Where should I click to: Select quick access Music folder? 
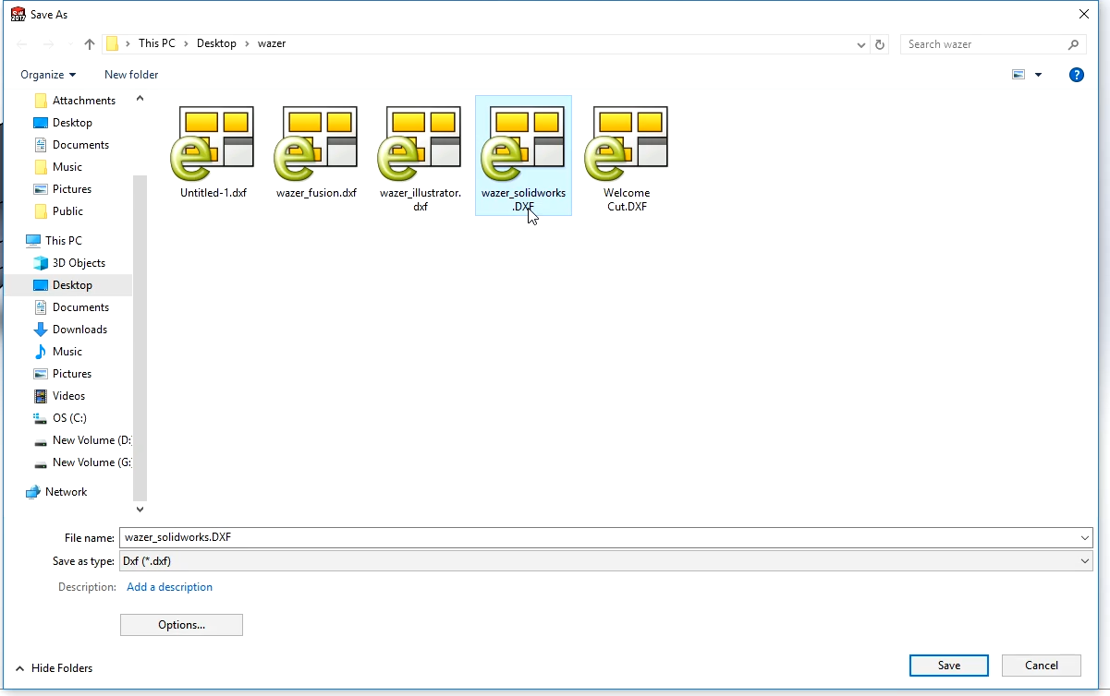(x=58, y=167)
